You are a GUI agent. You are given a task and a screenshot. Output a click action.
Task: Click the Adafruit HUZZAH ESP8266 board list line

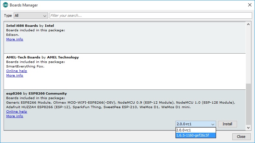[x=98, y=107]
